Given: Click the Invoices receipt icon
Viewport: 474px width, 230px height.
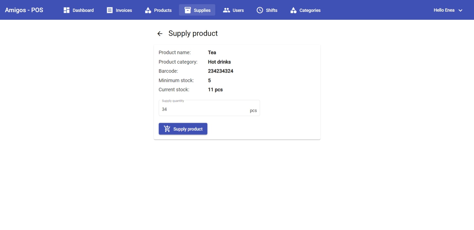Looking at the screenshot, I should pyautogui.click(x=110, y=10).
